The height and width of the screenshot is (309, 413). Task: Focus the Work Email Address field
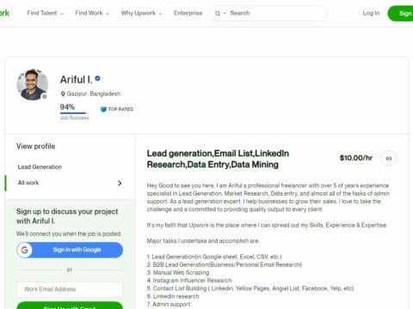[70, 289]
